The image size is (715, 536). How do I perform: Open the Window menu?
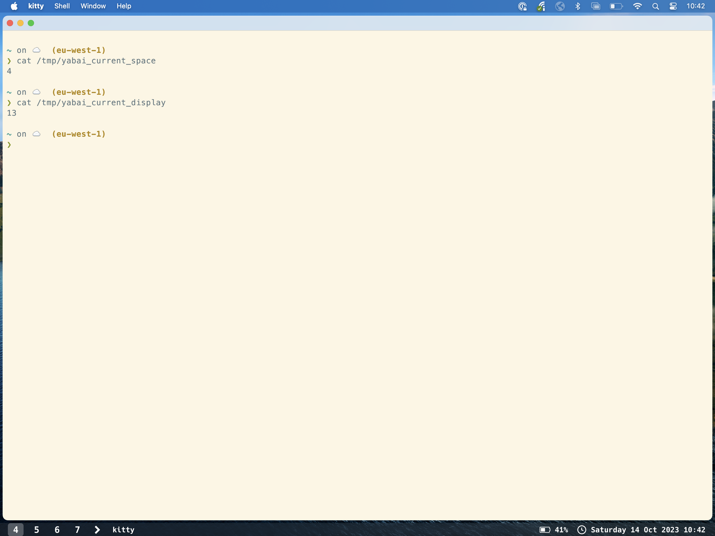point(93,6)
